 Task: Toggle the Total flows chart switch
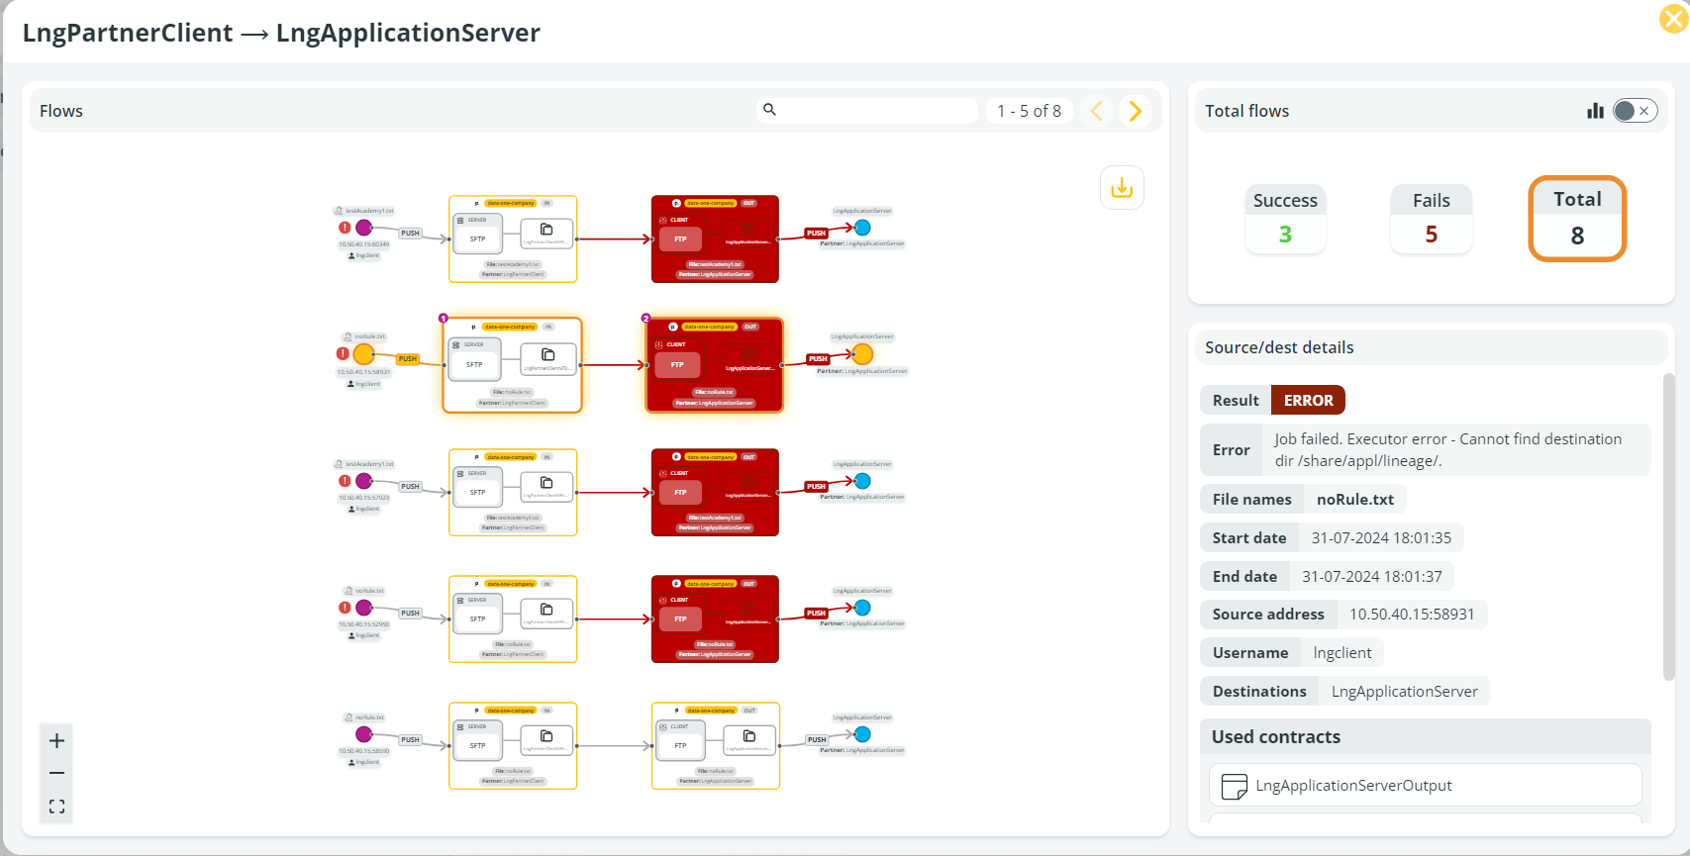[1635, 111]
